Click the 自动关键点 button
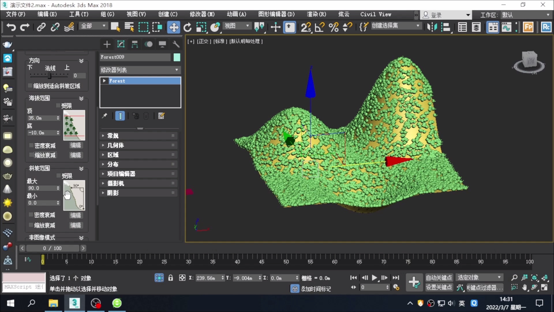Image resolution: width=554 pixels, height=312 pixels. click(x=439, y=278)
